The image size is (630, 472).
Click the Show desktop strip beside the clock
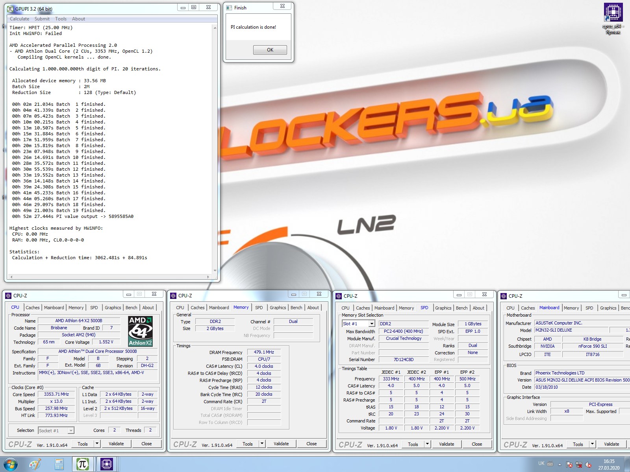pos(627,465)
